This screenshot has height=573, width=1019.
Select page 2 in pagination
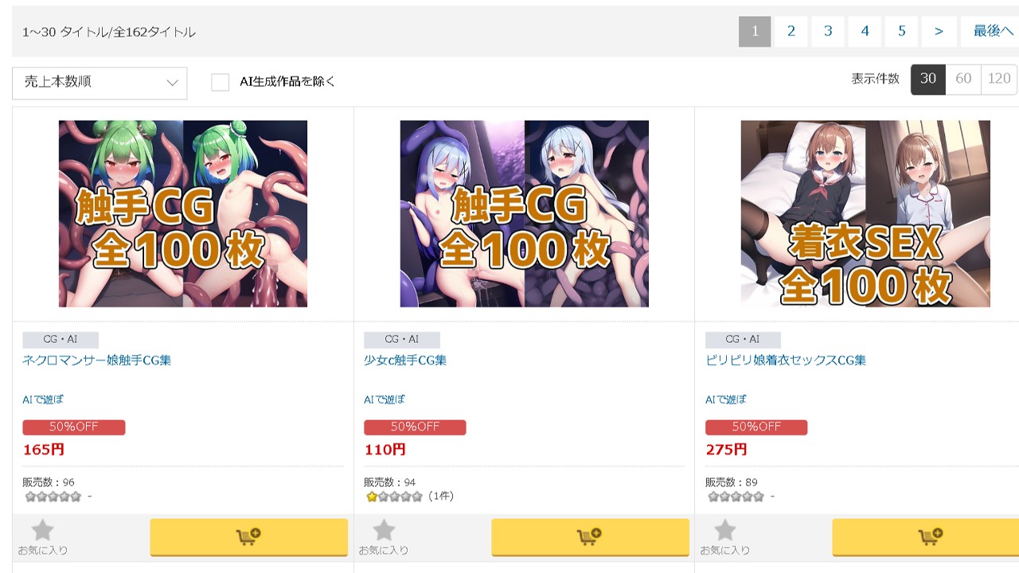[x=791, y=32]
